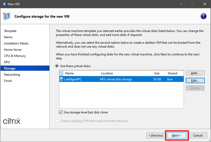211x142 pixels.
Task: Cancel the New VM wizard
Action: 198,135
